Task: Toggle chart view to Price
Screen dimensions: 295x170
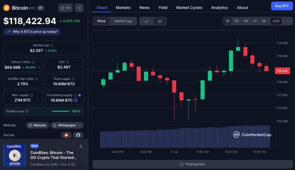Action: pos(101,21)
